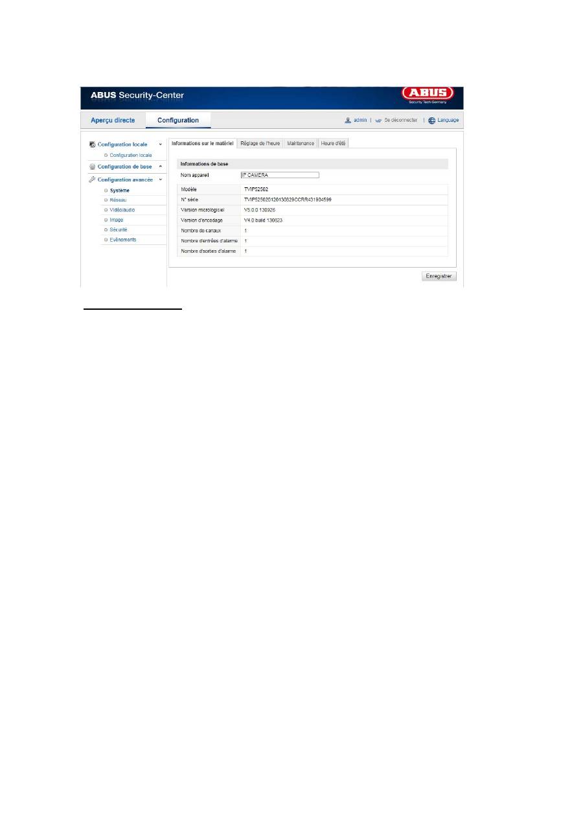Go to the Heure d'été tab
The height and width of the screenshot is (825, 583).
(x=333, y=143)
